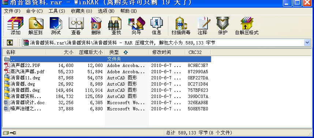314x138 pixels.
Task: Show archive 信息 (Info) icon
Action: click(x=157, y=26)
